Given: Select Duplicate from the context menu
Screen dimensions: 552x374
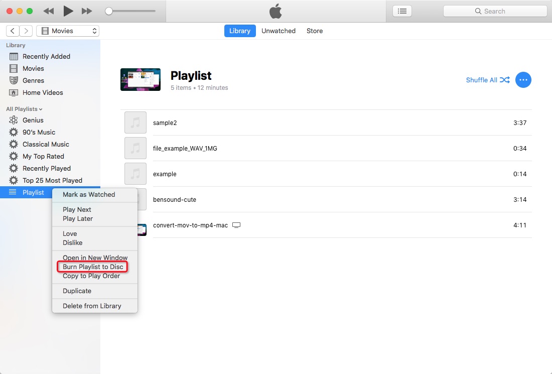Looking at the screenshot, I should tap(77, 291).
